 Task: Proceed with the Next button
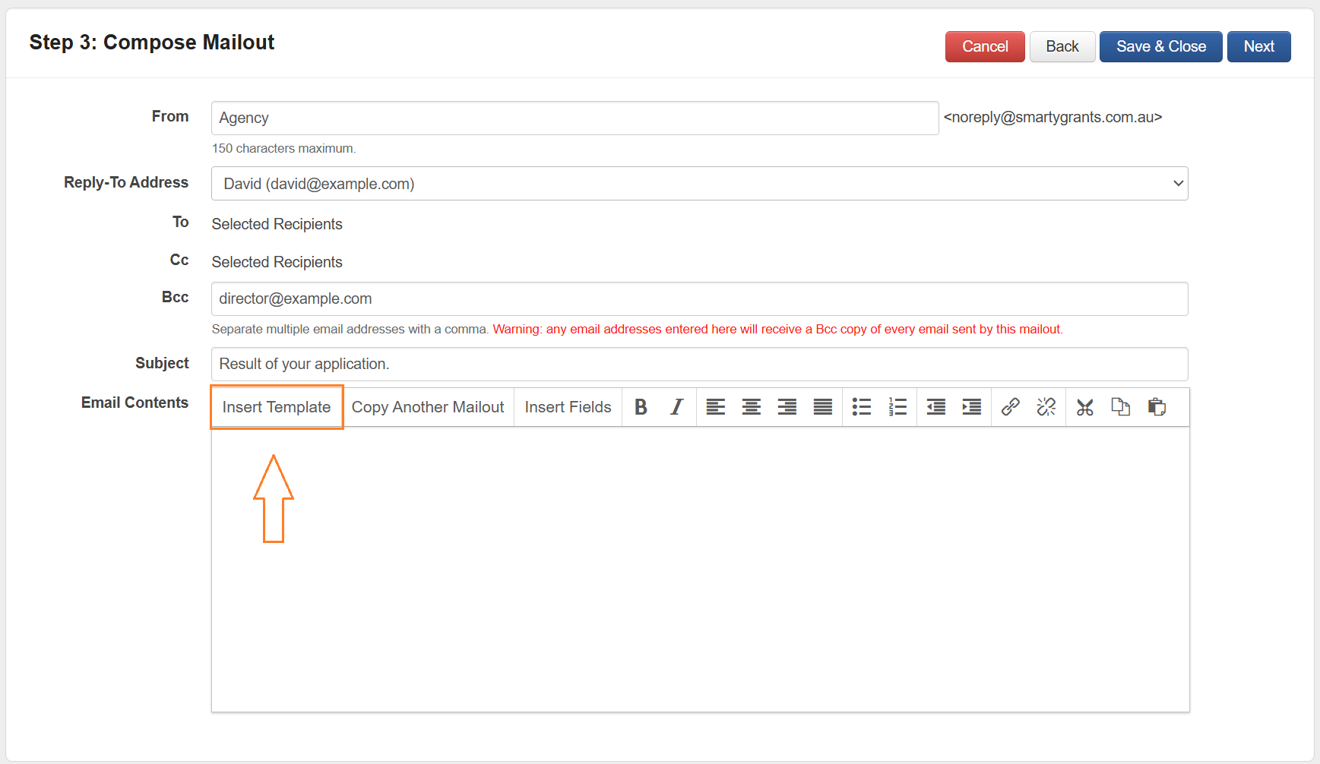coord(1258,47)
